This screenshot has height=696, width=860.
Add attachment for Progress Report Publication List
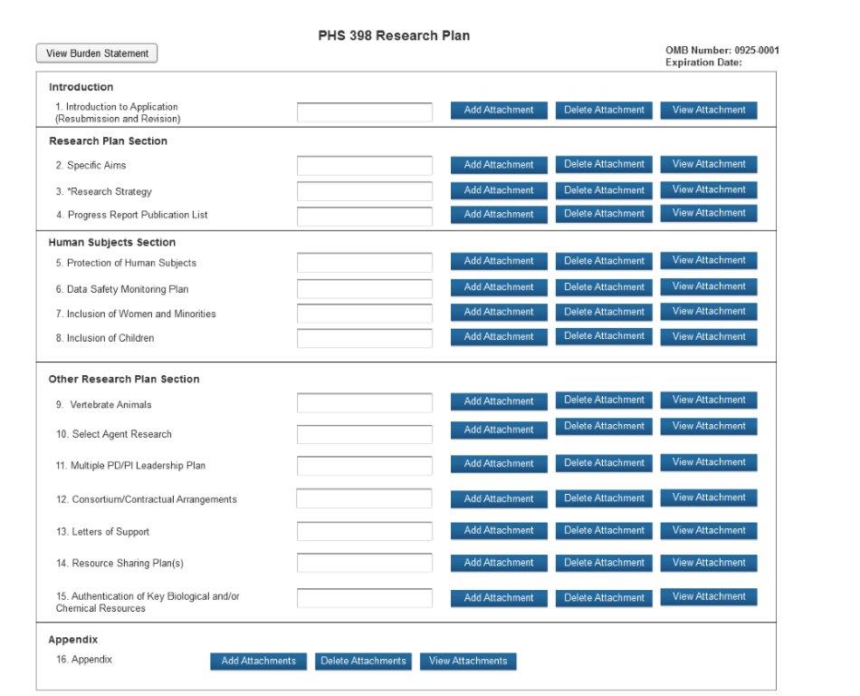click(499, 215)
